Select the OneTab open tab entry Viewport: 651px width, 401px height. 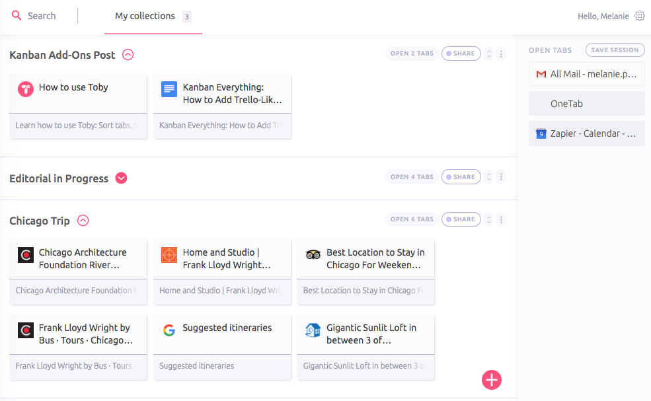coord(587,104)
